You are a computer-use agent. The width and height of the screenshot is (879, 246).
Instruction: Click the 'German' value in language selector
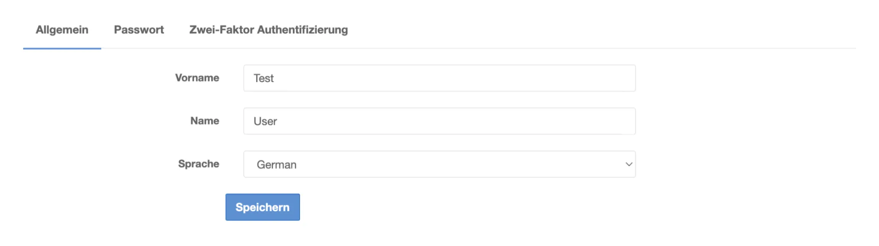[277, 165]
